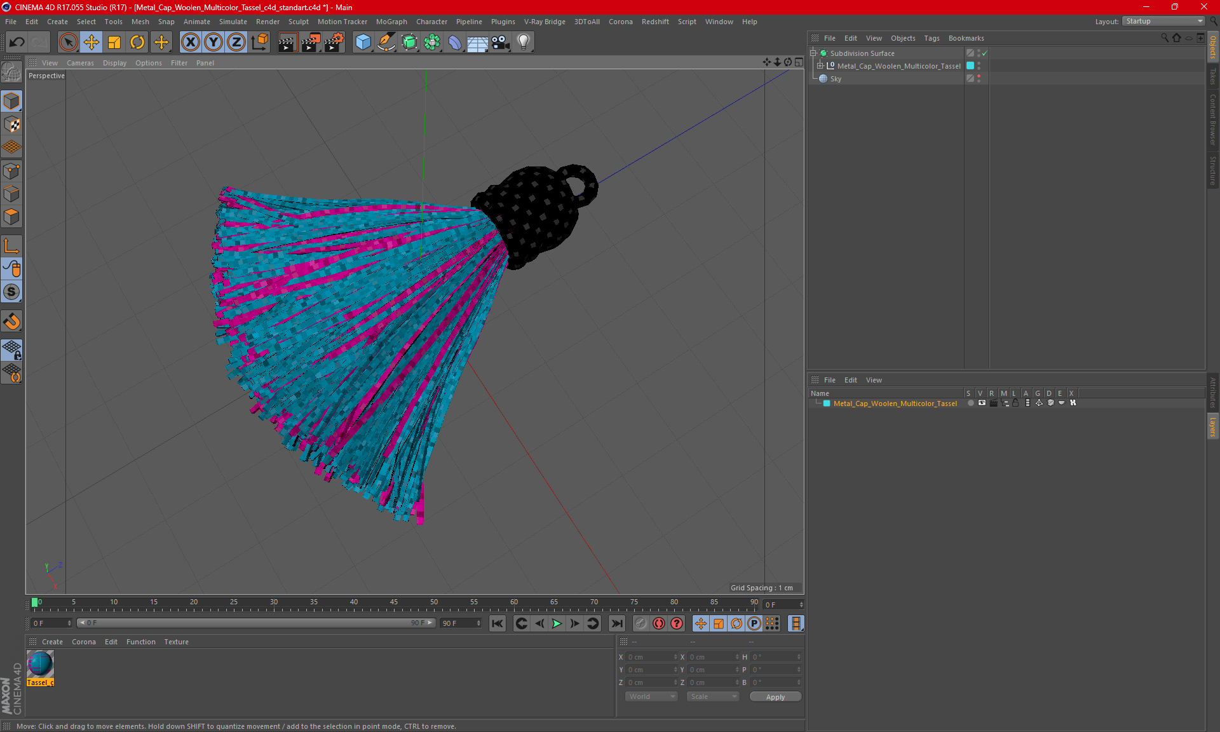Open the Content Browser side tab
The width and height of the screenshot is (1220, 732).
coord(1213,119)
